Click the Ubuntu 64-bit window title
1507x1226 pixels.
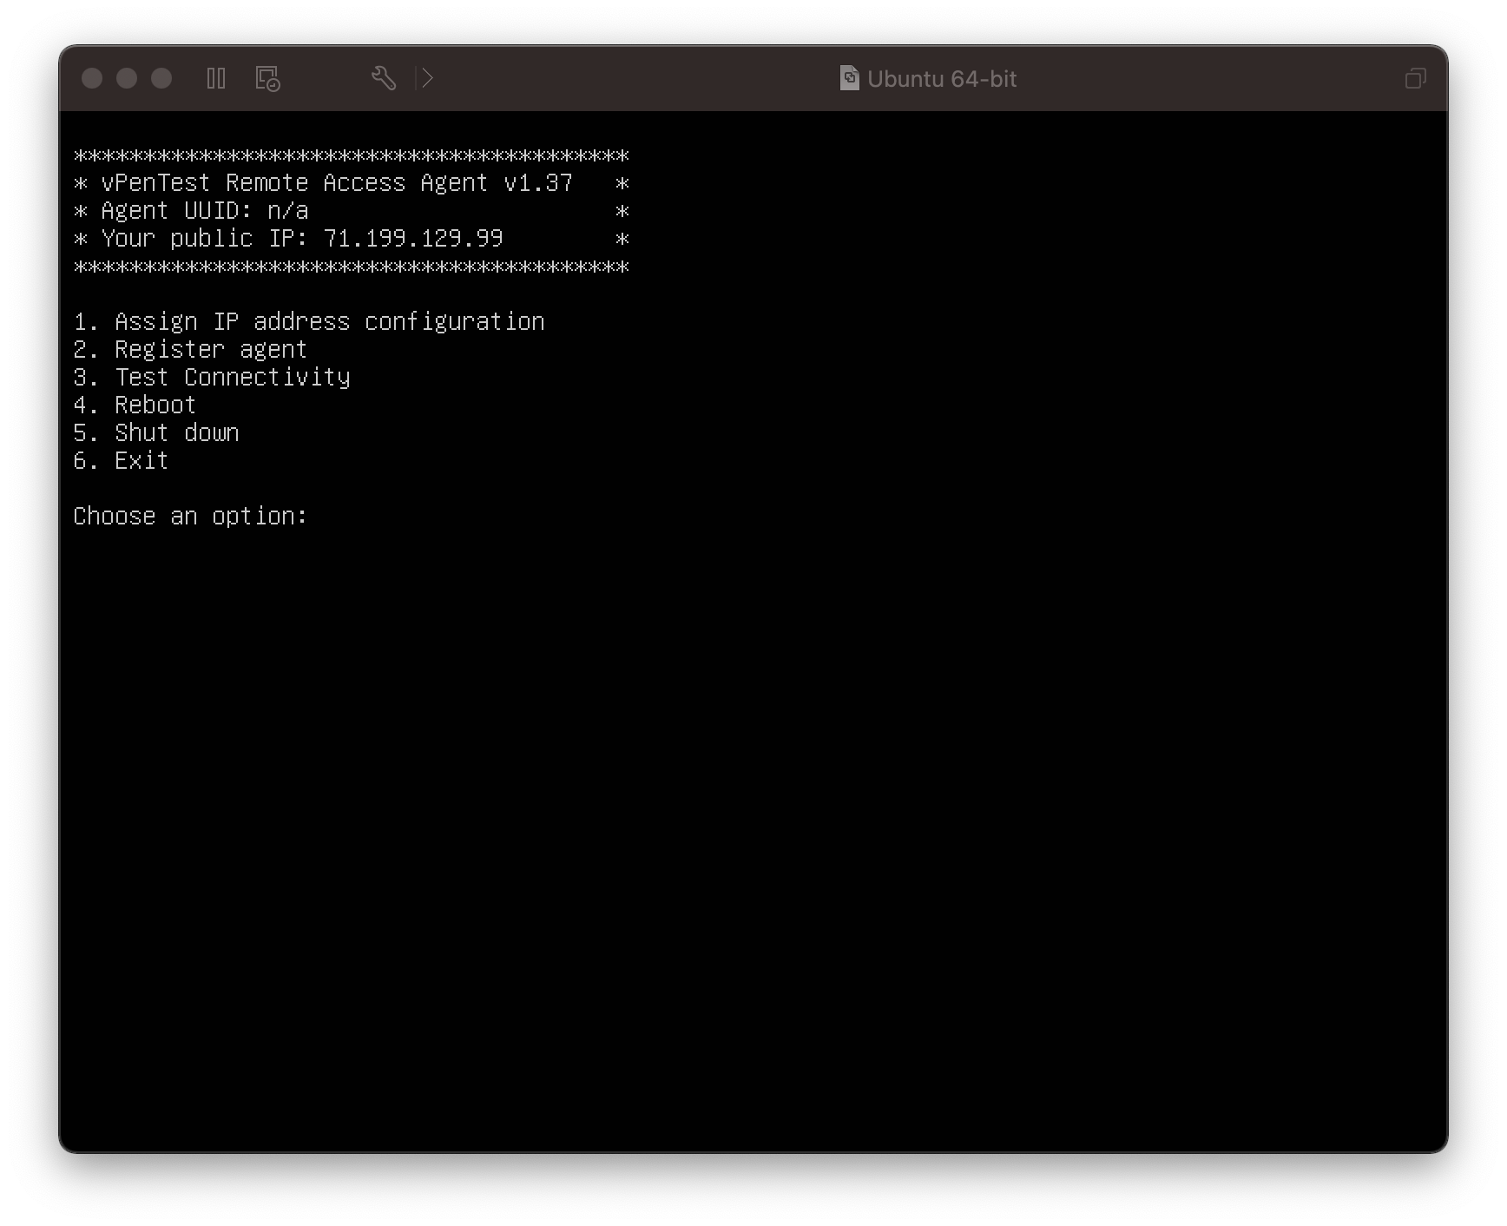941,79
